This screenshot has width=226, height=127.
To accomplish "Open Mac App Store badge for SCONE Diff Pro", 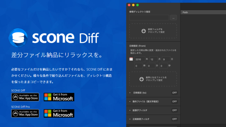I will pos(25,113).
